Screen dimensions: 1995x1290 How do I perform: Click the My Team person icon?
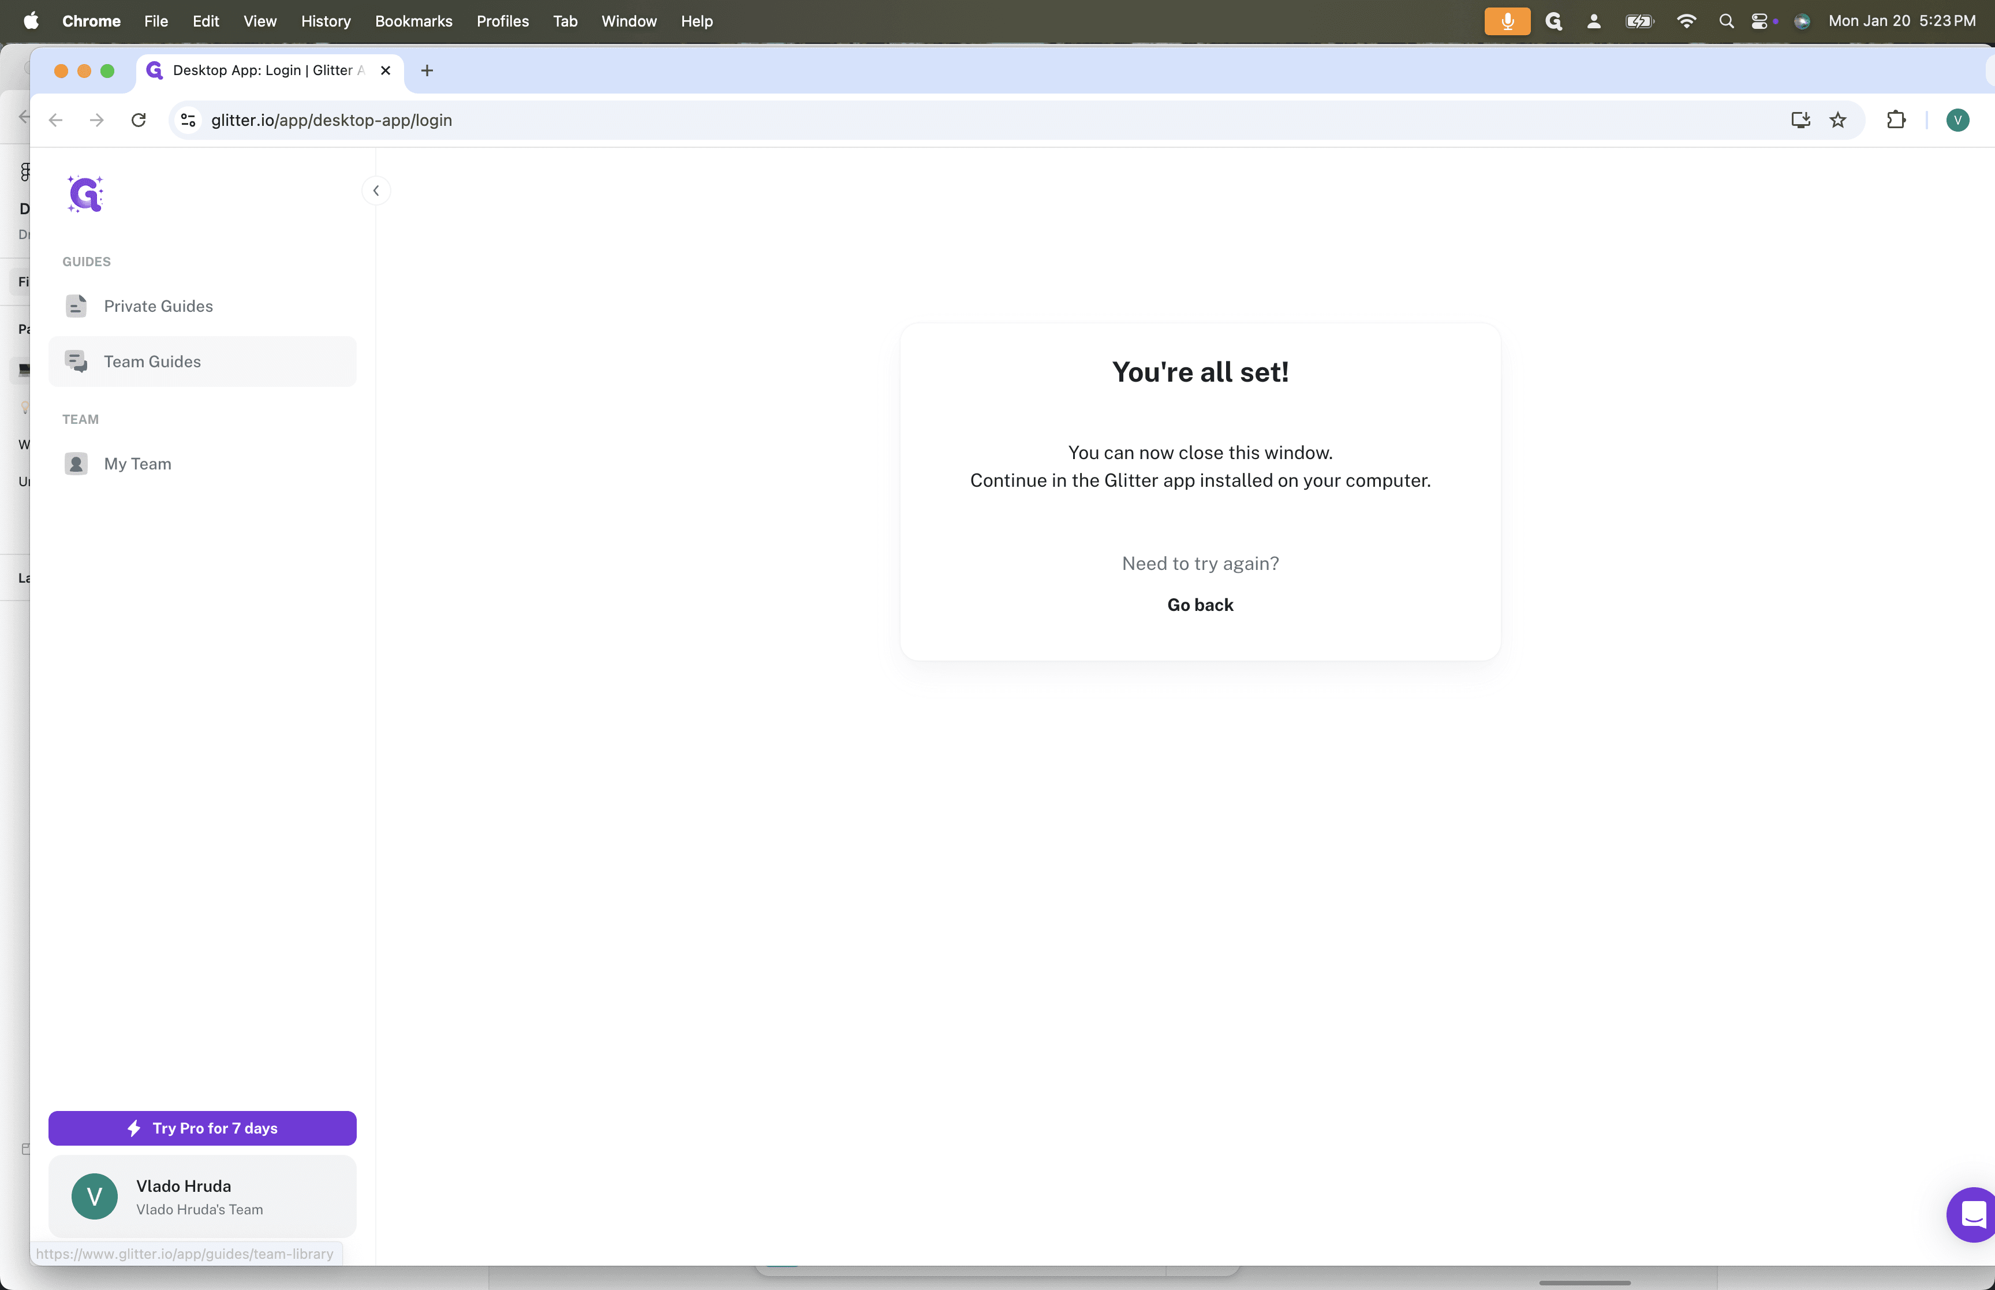coord(76,464)
